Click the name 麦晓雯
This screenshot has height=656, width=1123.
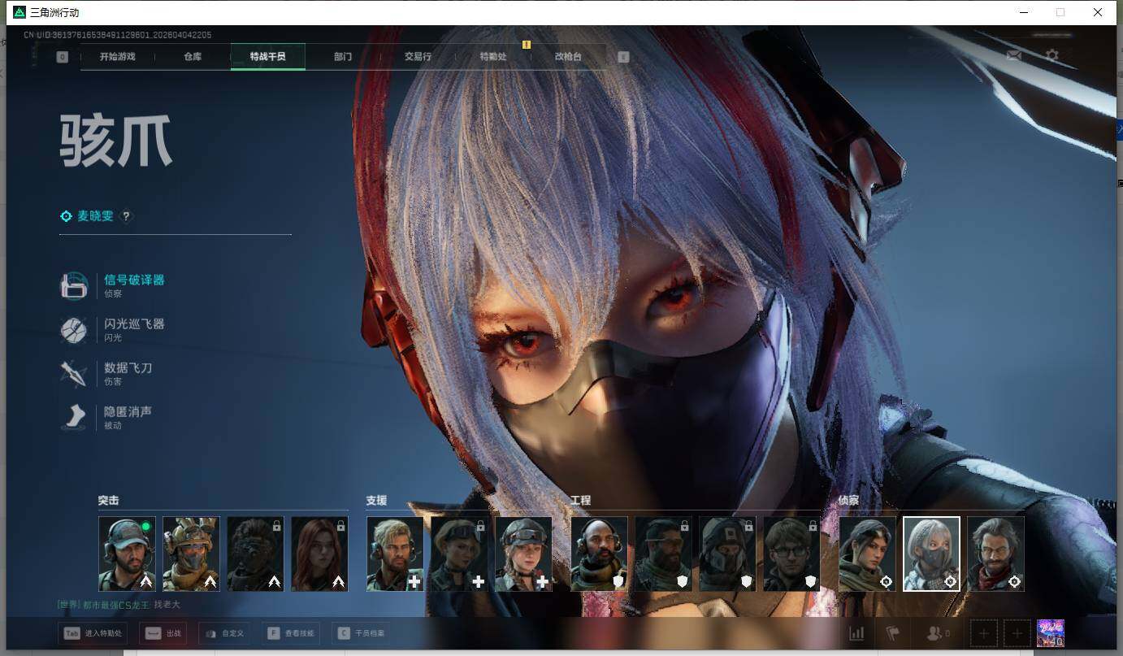pyautogui.click(x=95, y=216)
